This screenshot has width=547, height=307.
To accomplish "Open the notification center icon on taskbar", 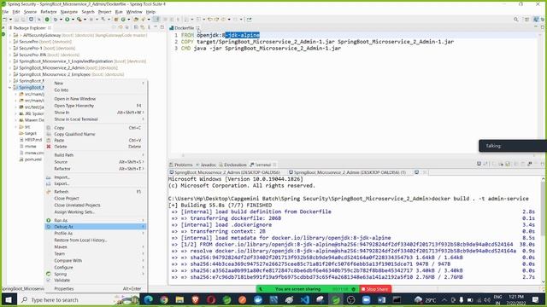I will pos(536,299).
